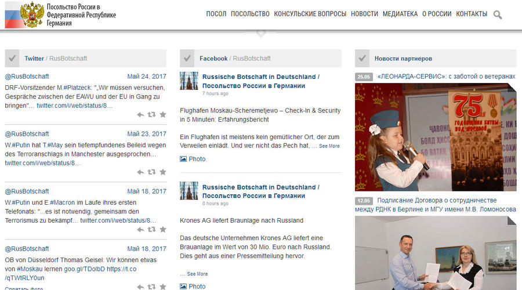Viewport: 522px width, 290px height.
Task: Click the checkmark beside the Facebook header
Action: coord(187,58)
